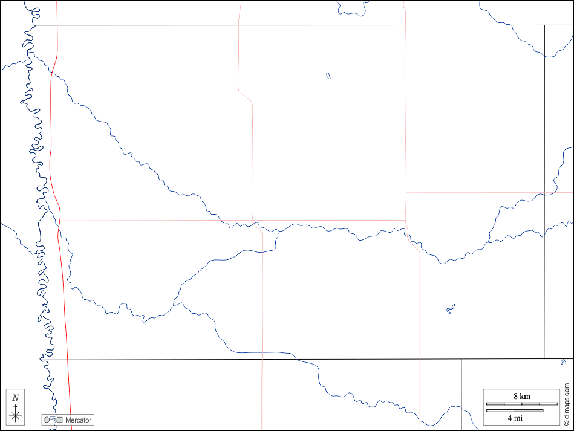
Task: Click the miles scale bar
Action: [x=515, y=410]
